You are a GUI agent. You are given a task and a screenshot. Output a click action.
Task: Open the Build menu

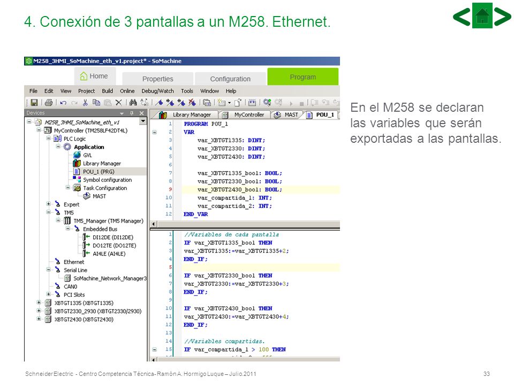pos(107,91)
